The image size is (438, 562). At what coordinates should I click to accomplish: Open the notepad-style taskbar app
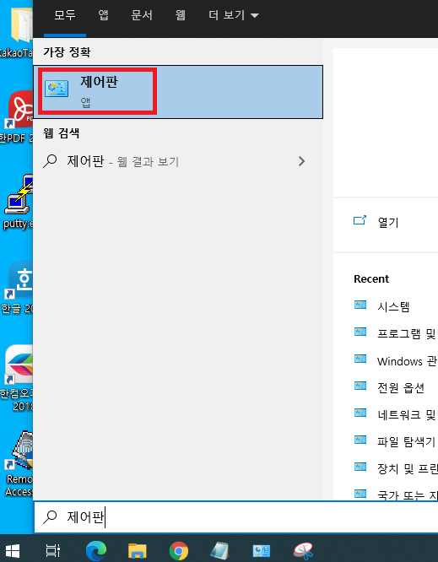click(219, 550)
